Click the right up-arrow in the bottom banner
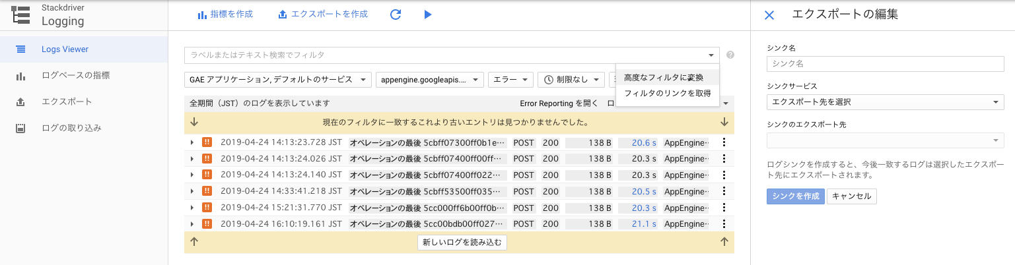 pyautogui.click(x=724, y=242)
